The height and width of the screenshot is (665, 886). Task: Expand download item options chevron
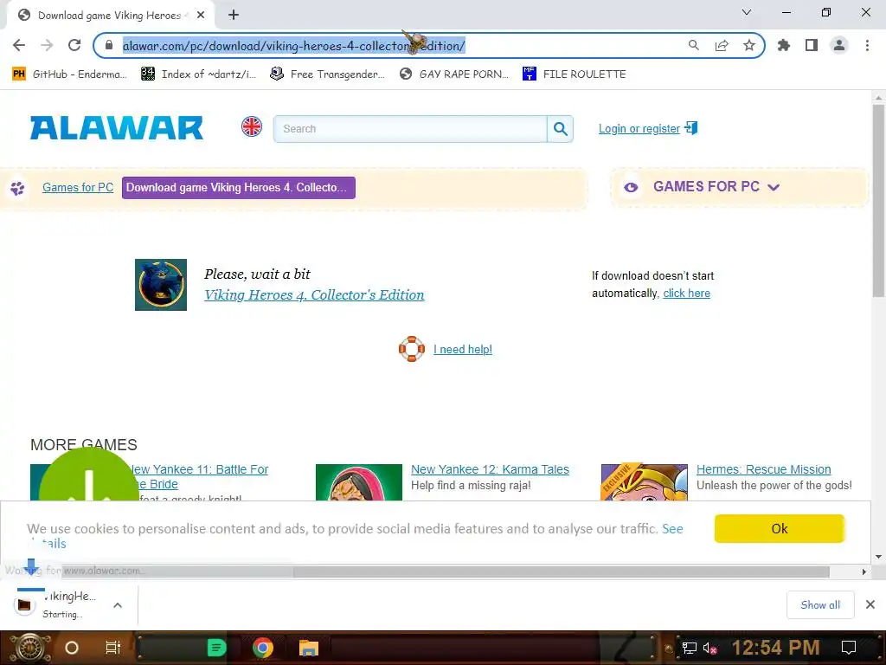118,605
